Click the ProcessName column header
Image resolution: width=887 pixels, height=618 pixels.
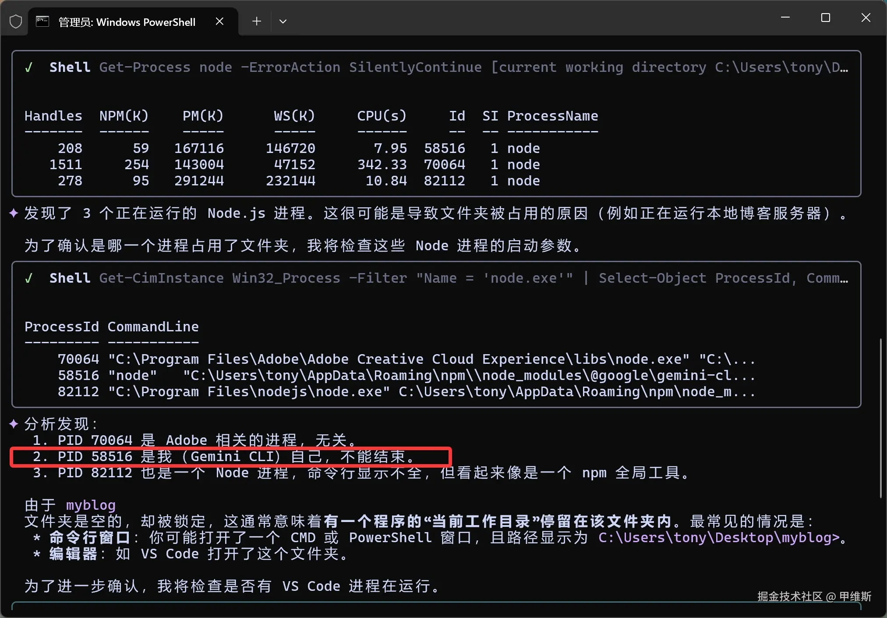[553, 116]
